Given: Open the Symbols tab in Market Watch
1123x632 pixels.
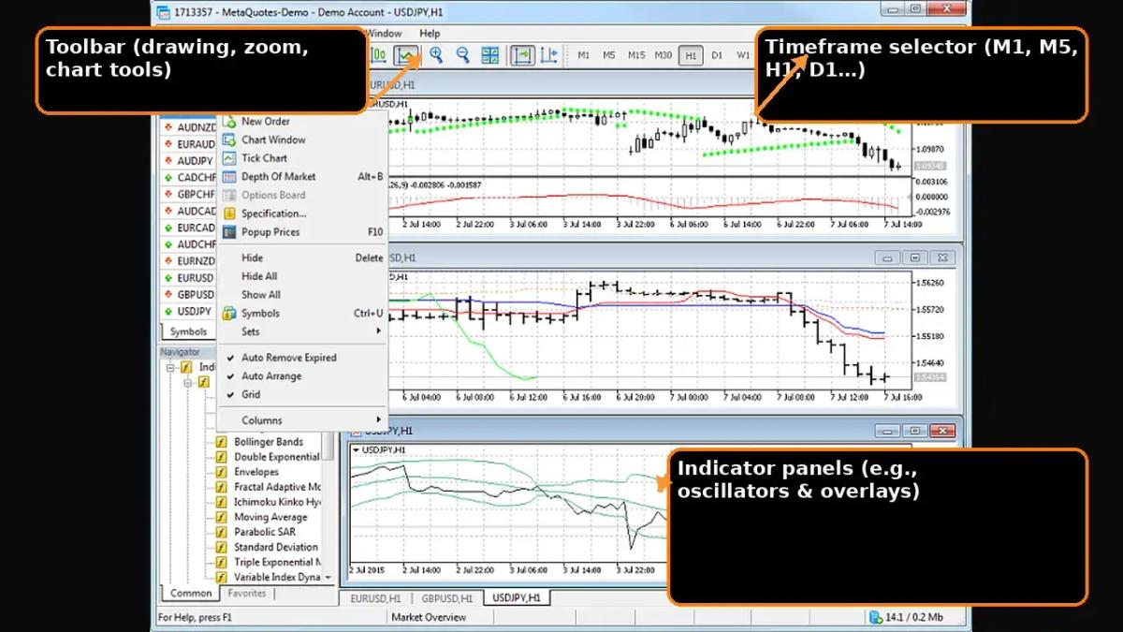Looking at the screenshot, I should point(189,331).
